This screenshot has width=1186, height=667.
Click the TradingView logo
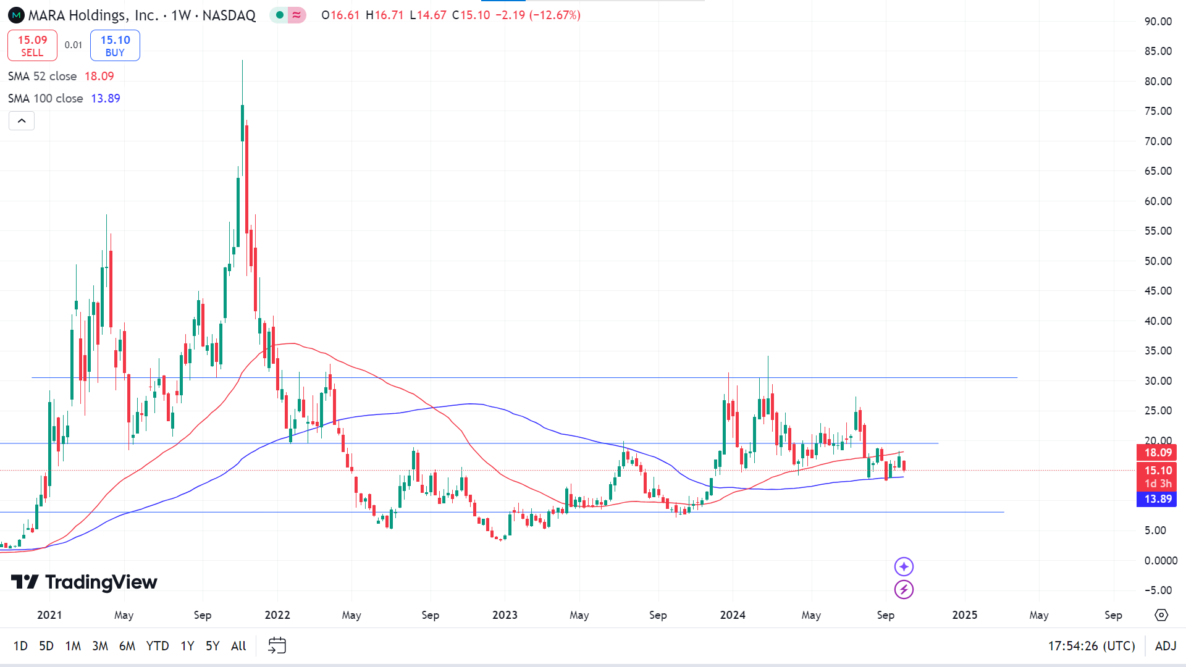(85, 582)
